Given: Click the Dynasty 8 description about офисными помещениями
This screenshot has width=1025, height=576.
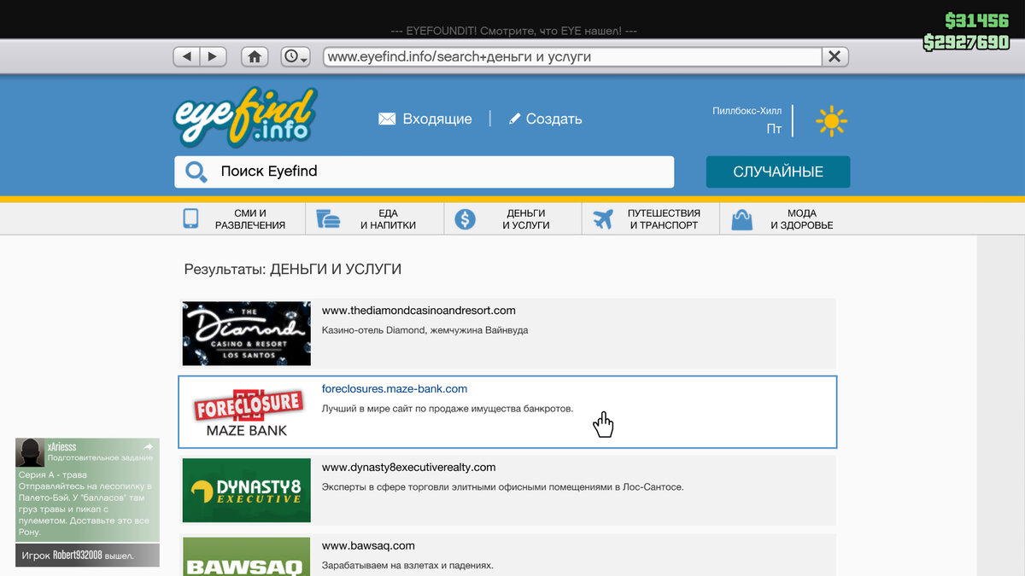Looking at the screenshot, I should coord(502,487).
